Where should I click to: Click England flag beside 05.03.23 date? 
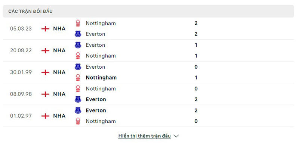pos(45,29)
